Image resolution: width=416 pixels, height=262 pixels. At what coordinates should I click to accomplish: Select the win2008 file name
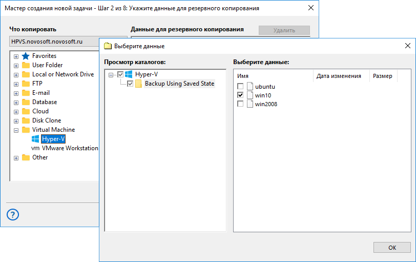[x=266, y=104]
